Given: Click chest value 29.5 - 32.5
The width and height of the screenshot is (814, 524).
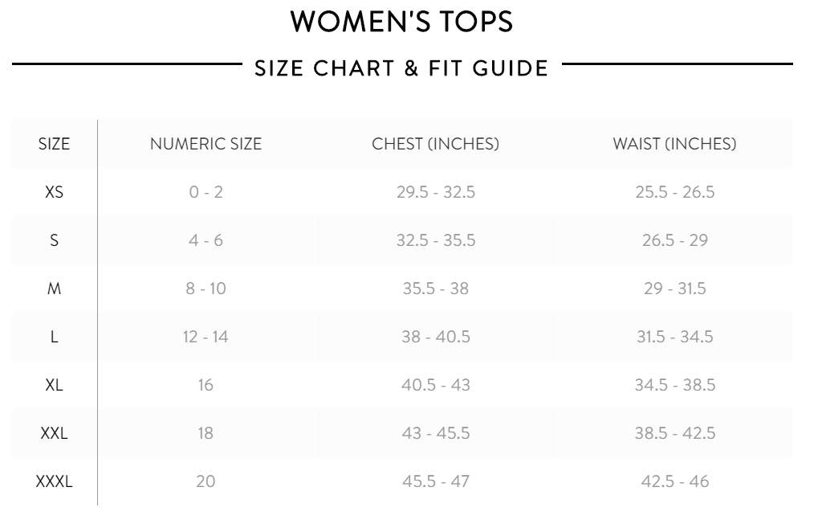Looking at the screenshot, I should [x=436, y=192].
